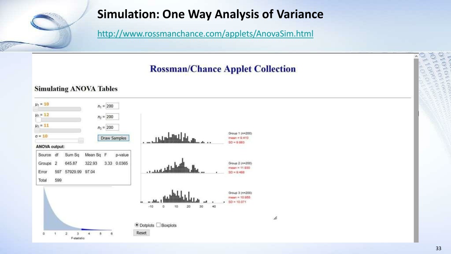The image size is (451, 254).
Task: Click the Reset button
Action: [141, 233]
